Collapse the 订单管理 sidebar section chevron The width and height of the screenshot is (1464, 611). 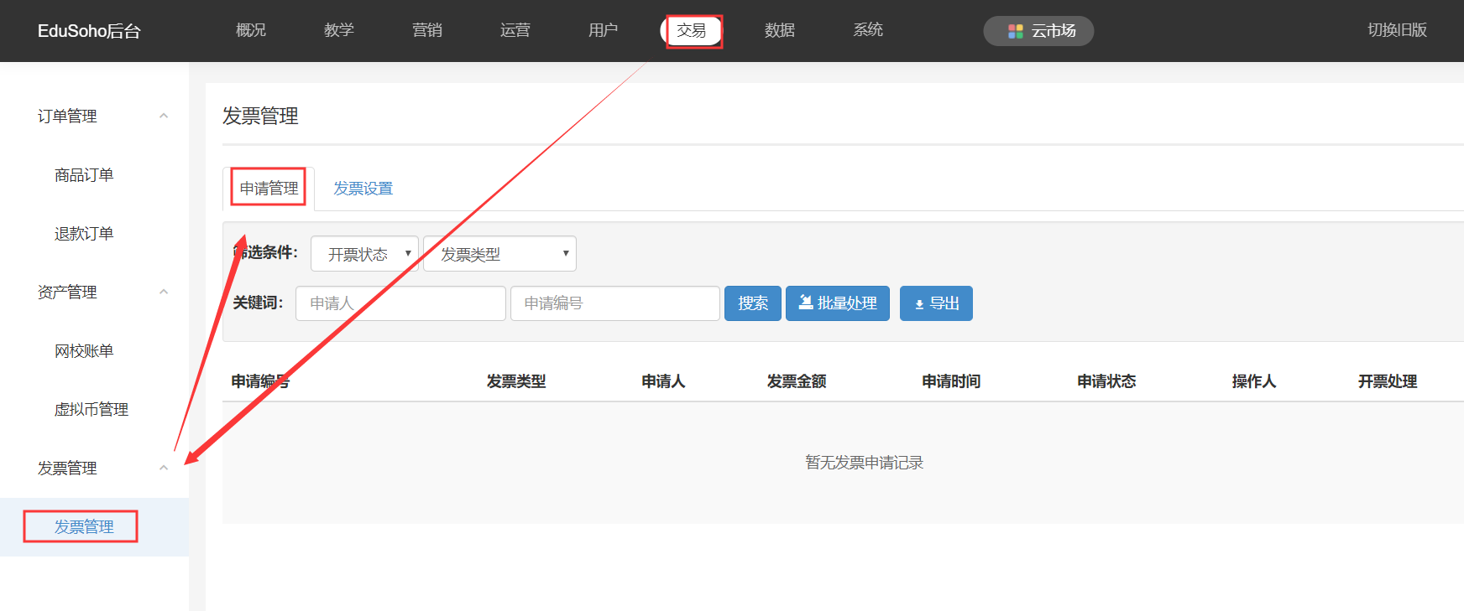tap(164, 117)
